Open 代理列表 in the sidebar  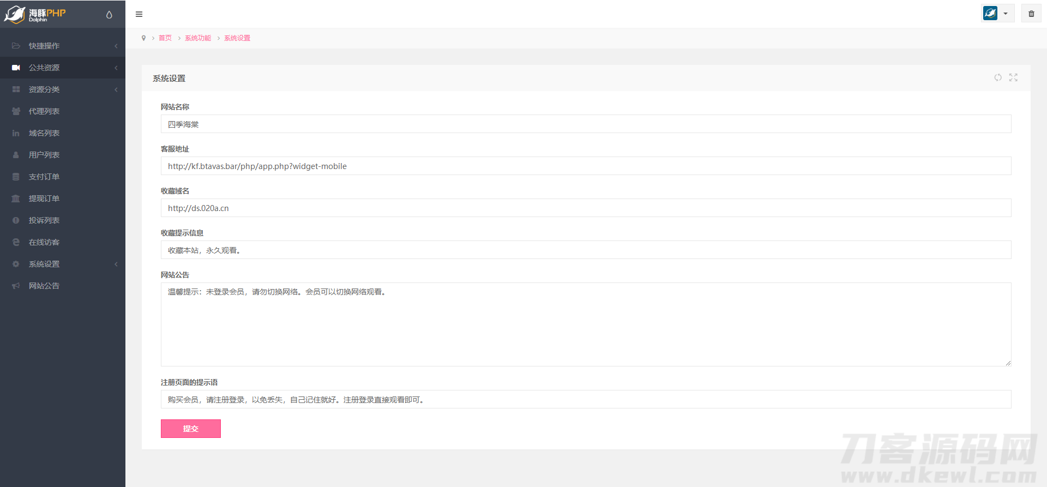tap(44, 111)
